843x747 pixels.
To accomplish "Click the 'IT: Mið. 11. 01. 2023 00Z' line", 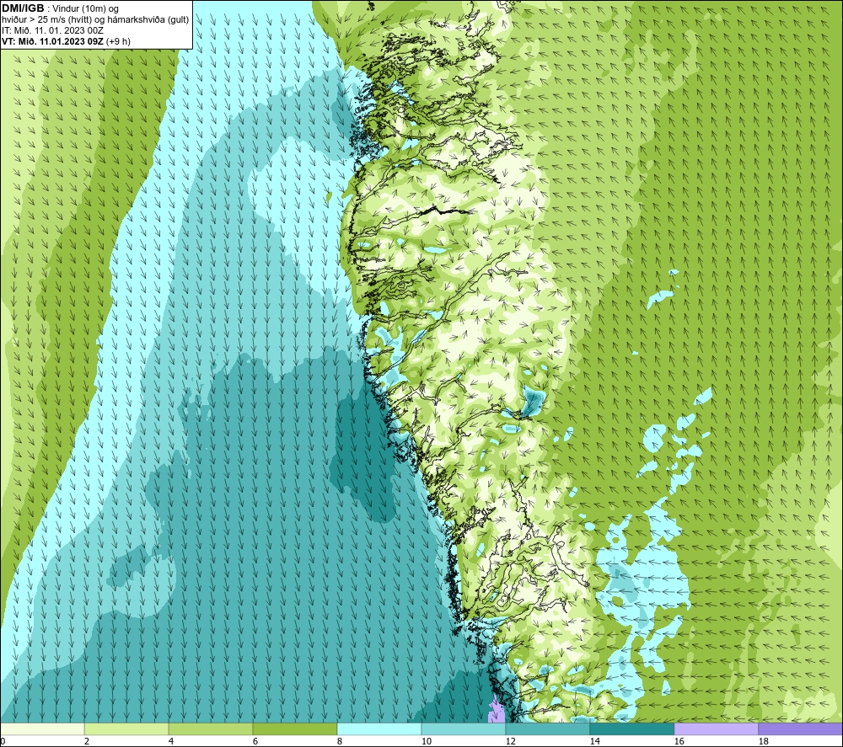I will (52, 30).
